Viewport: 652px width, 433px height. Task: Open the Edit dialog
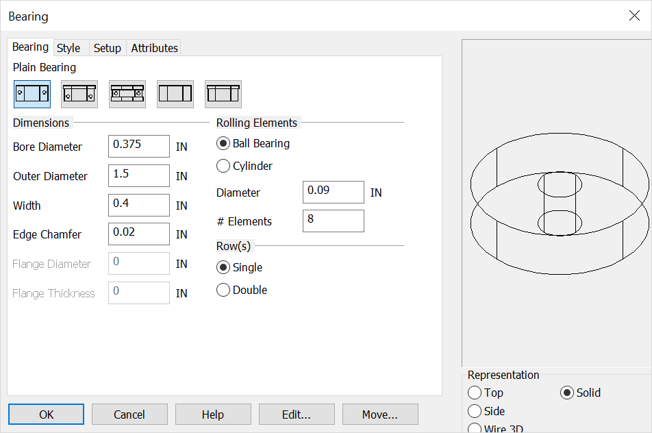click(x=297, y=414)
